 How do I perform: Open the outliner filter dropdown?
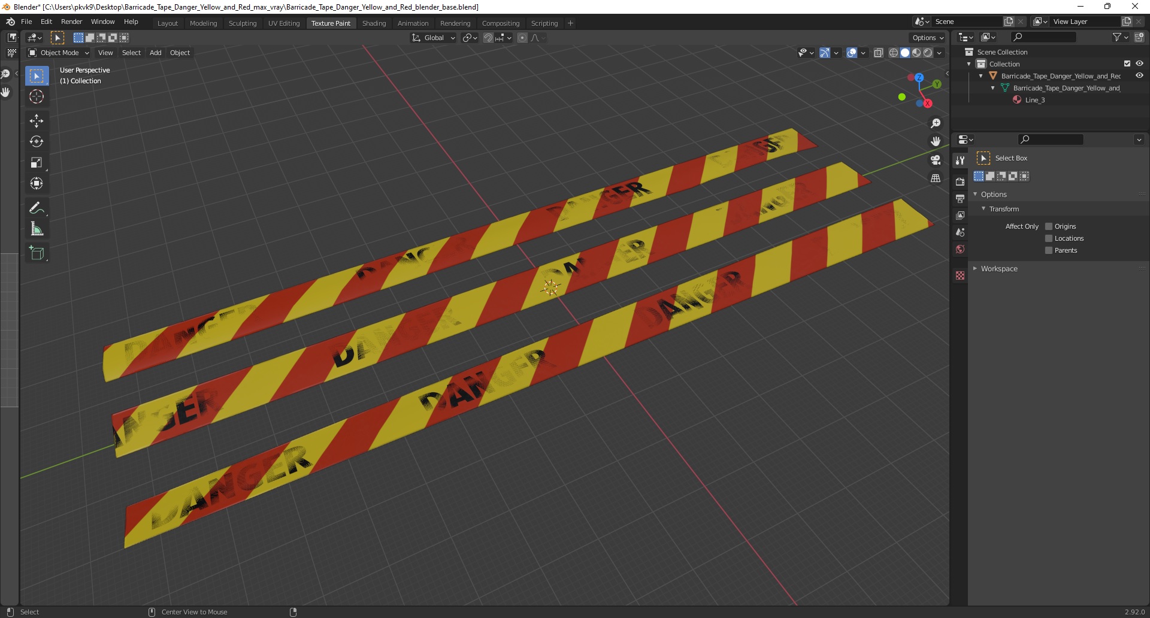1121,37
